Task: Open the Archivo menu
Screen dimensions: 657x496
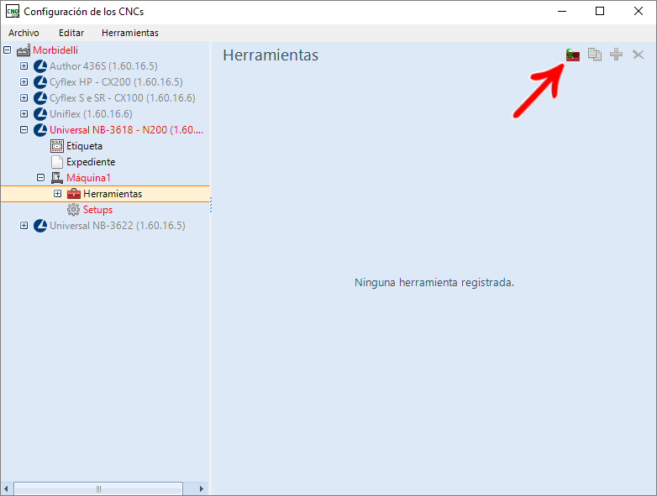Action: pos(24,33)
